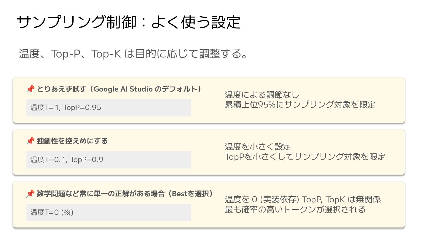Select the 温度T=1, TopP=0.95 settings box
This screenshot has height=240, width=427.
109,108
